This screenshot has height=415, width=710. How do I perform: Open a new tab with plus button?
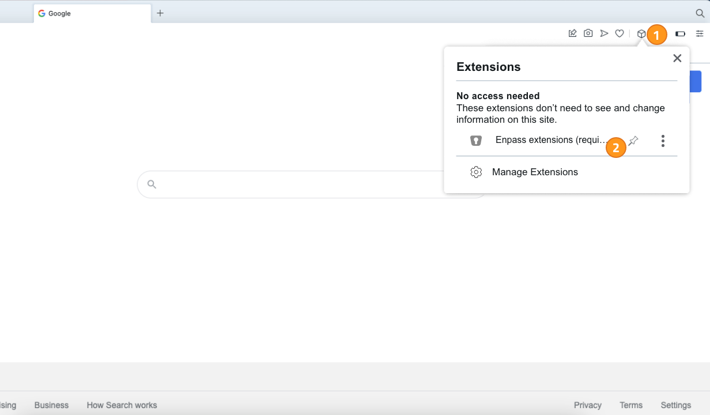coord(160,13)
